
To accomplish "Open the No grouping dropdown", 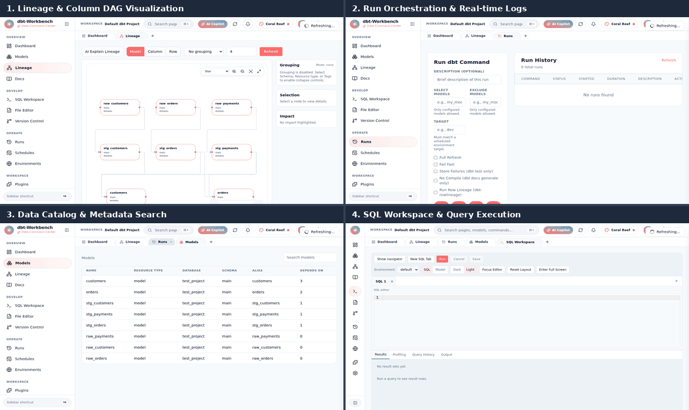I will click(x=204, y=52).
